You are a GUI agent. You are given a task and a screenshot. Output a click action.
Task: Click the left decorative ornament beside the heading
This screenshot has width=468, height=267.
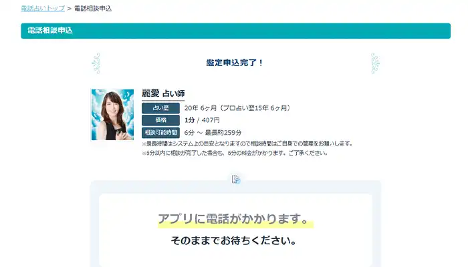96,63
